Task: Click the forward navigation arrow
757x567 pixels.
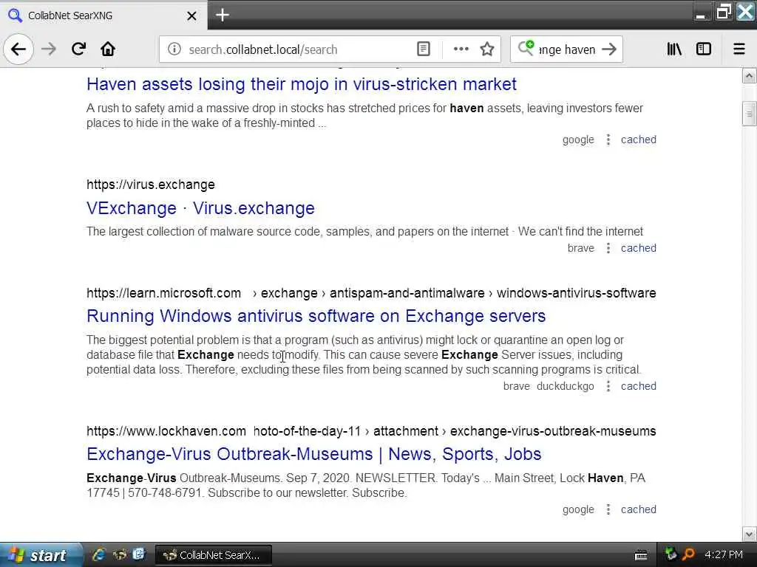Action: click(x=48, y=49)
